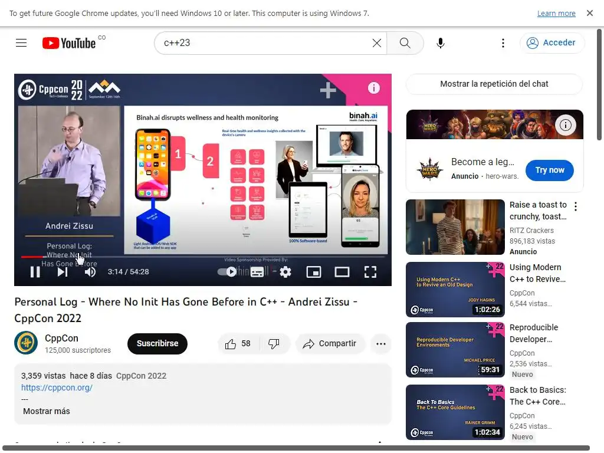Toggle autoplay switch in player
Screen dimensions: 604x453
[227, 272]
